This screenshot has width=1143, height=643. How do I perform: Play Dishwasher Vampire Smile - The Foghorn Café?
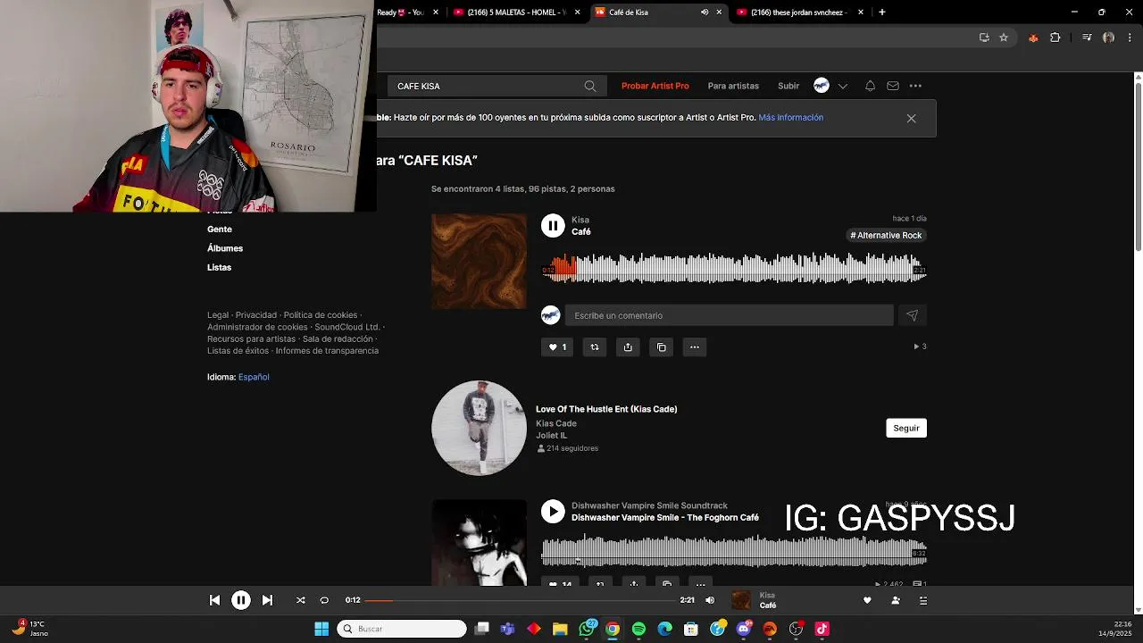tap(553, 512)
